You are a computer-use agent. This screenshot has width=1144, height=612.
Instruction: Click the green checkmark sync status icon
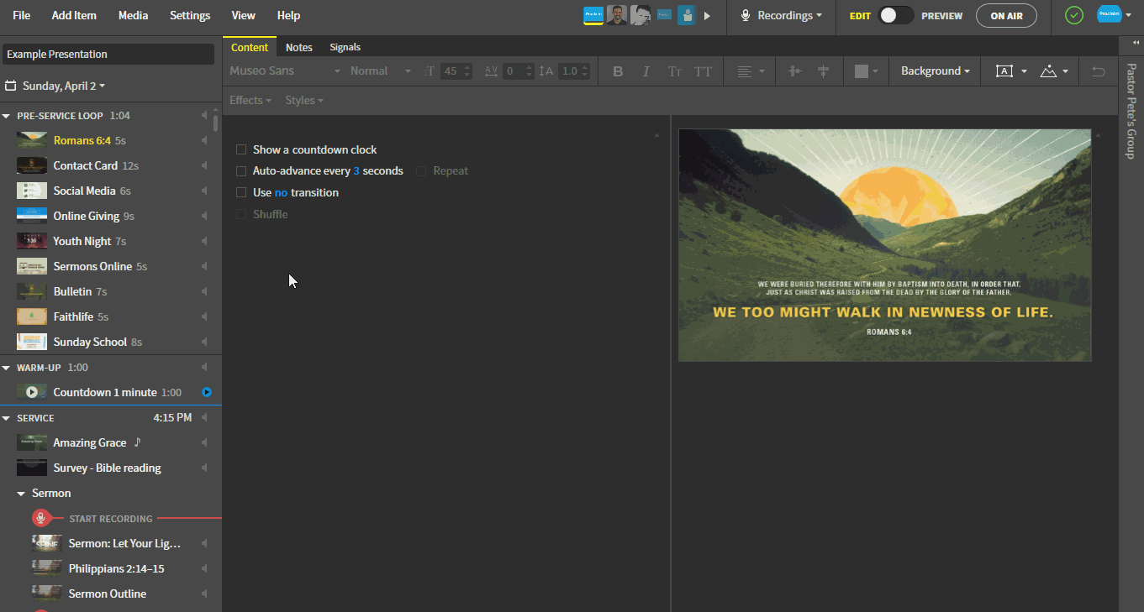pos(1074,15)
